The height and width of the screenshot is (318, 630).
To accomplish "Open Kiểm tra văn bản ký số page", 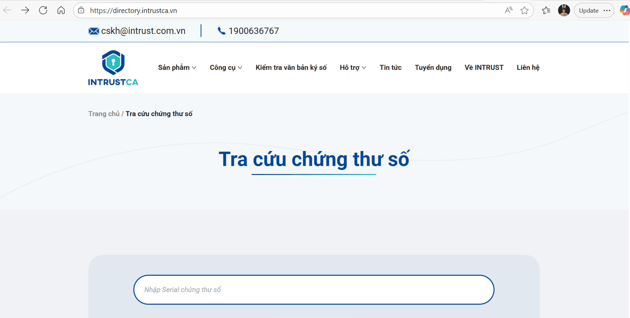I will click(x=291, y=68).
